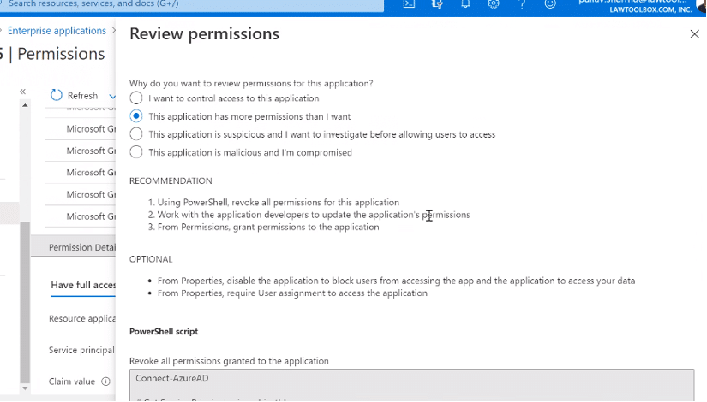Image resolution: width=707 pixels, height=402 pixels.
Task: Click 'Revoke all permissions granted to the application' text
Action: tap(229, 361)
